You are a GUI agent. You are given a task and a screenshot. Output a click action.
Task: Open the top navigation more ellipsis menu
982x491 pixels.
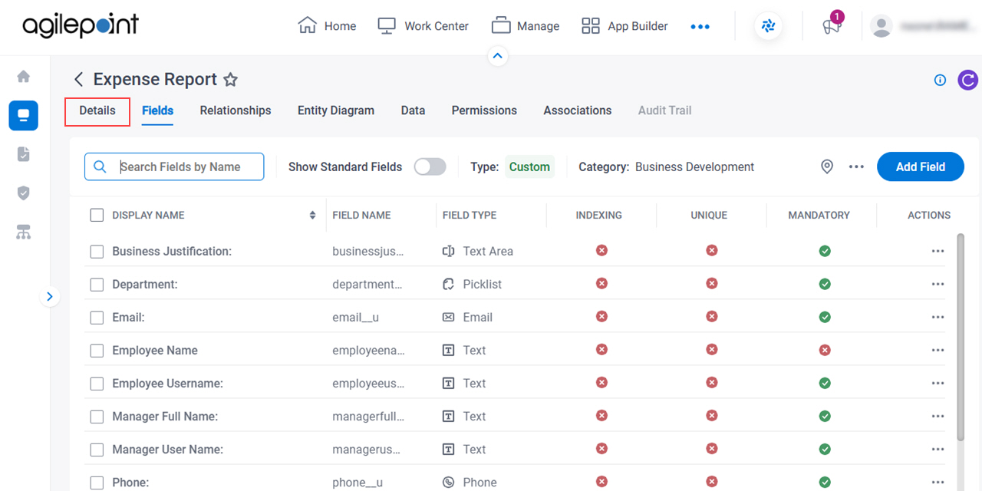[700, 26]
